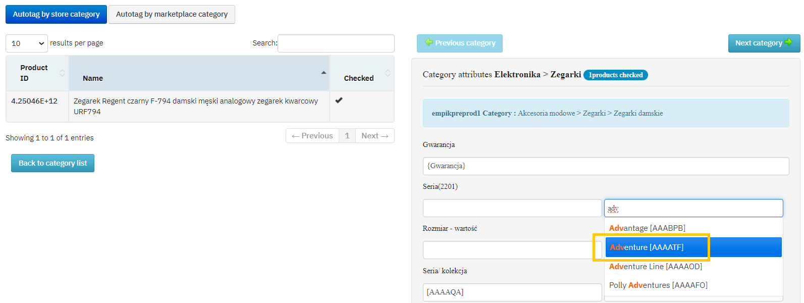Open Autotag by marketplace category tab
This screenshot has height=303, width=804.
click(172, 14)
